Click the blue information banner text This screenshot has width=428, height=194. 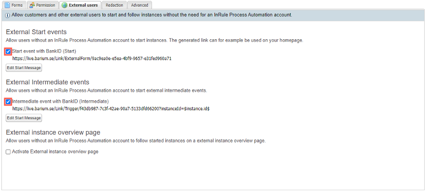(152, 15)
